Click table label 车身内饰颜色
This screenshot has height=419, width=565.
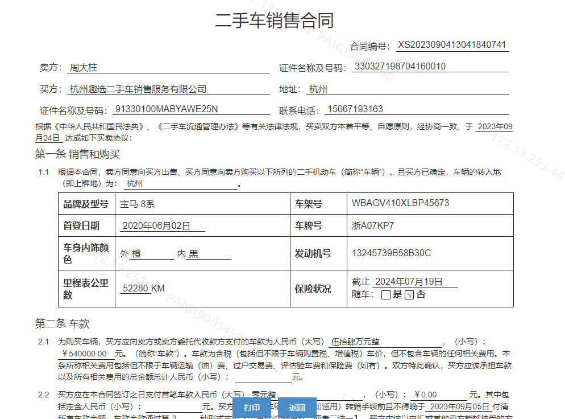[x=86, y=253]
